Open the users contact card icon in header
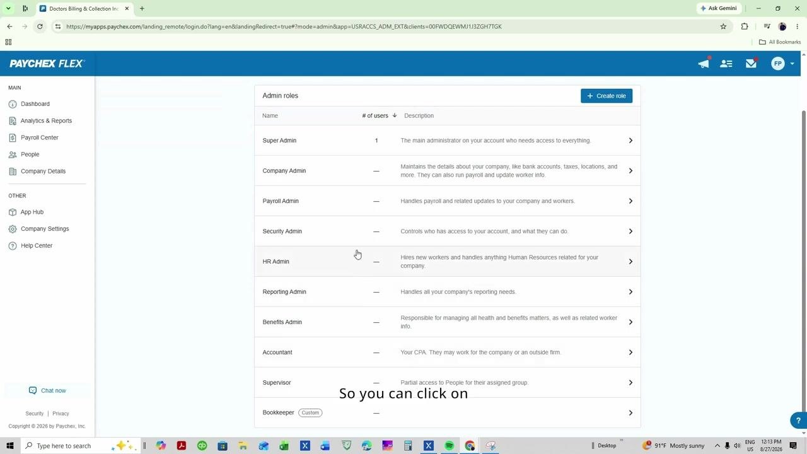 pos(726,64)
